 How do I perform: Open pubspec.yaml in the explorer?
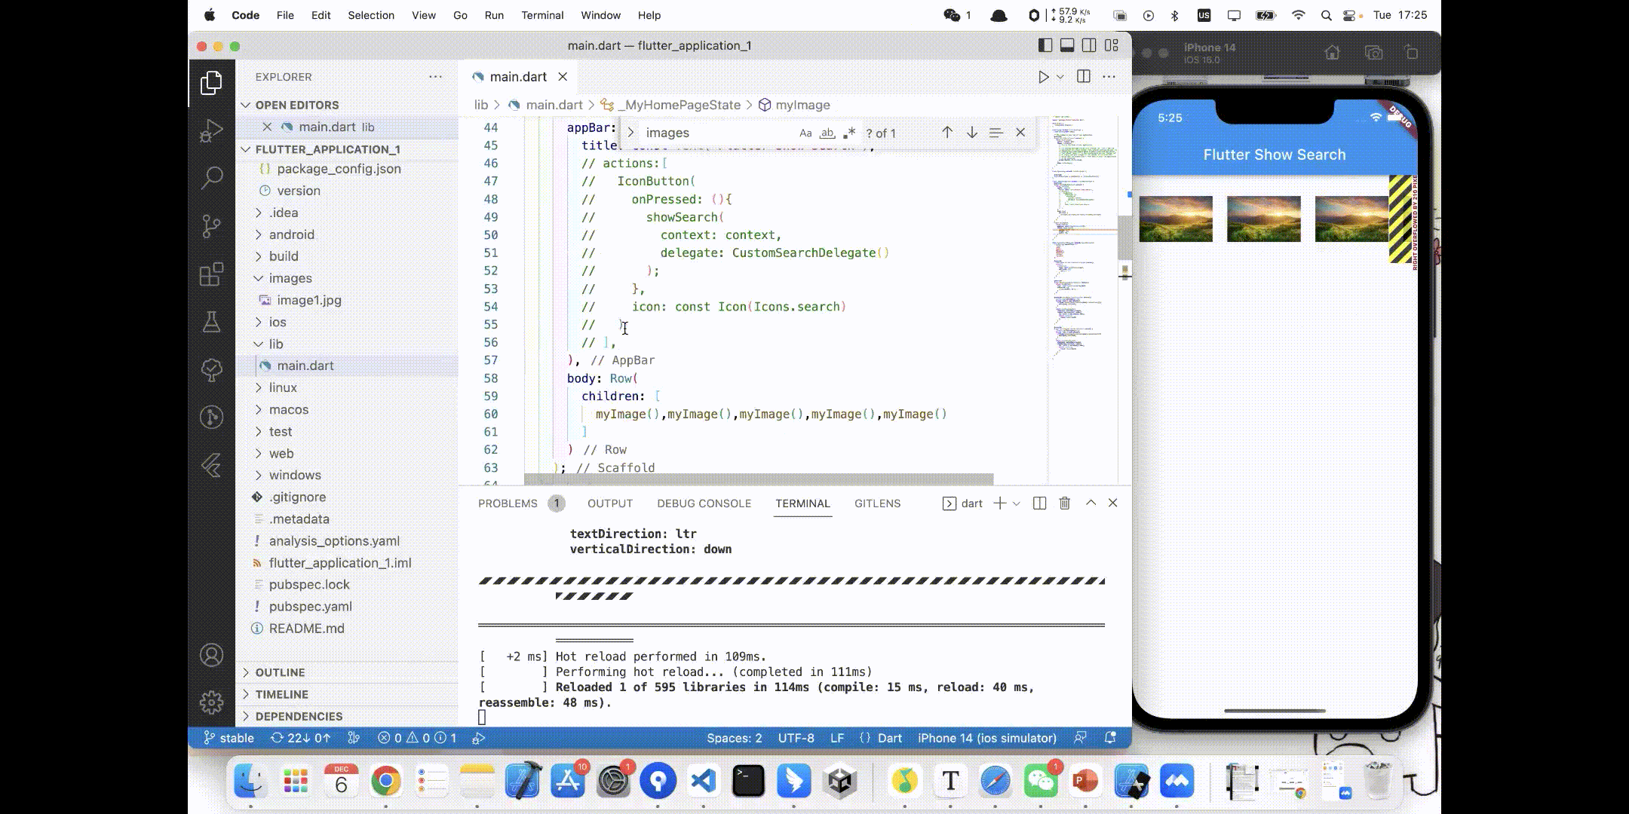(310, 607)
